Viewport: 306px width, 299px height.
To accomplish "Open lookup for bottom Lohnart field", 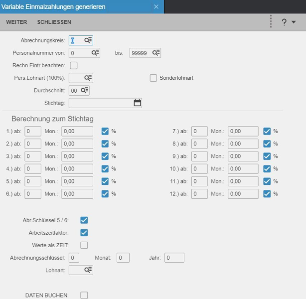I will coord(88,270).
